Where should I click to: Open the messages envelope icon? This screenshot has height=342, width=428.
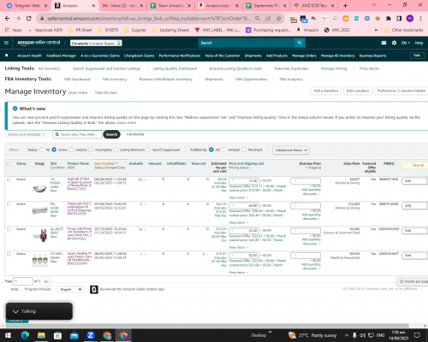[383, 43]
